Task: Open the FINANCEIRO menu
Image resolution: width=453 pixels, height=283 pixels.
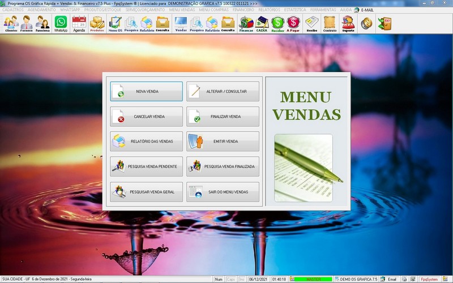Action: tap(243, 10)
